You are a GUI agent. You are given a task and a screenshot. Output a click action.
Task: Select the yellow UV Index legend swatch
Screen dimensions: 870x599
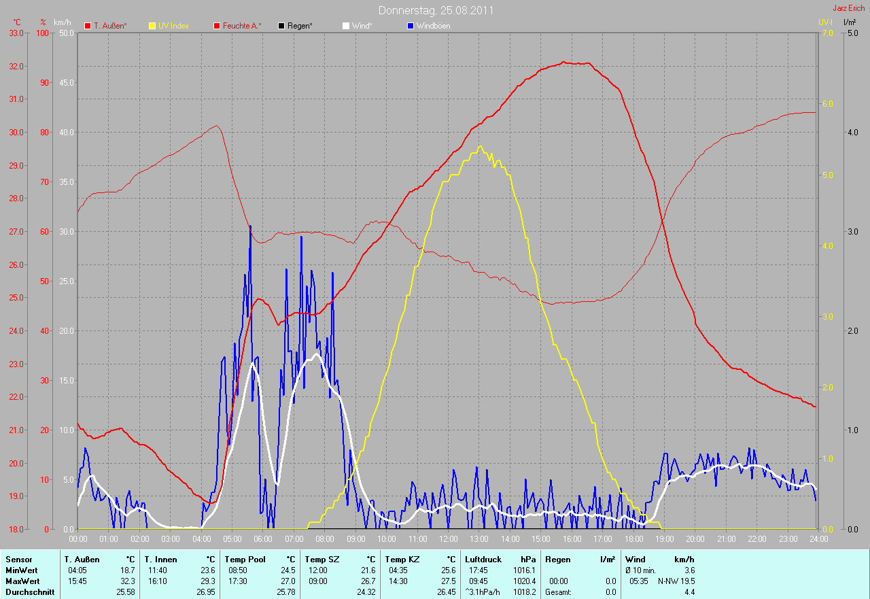point(152,26)
